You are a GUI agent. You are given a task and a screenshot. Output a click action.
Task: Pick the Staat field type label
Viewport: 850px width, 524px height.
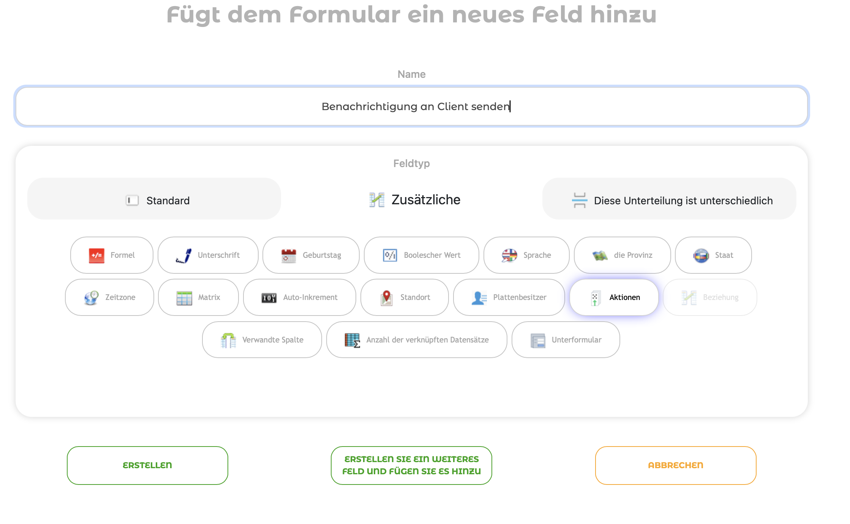click(724, 255)
